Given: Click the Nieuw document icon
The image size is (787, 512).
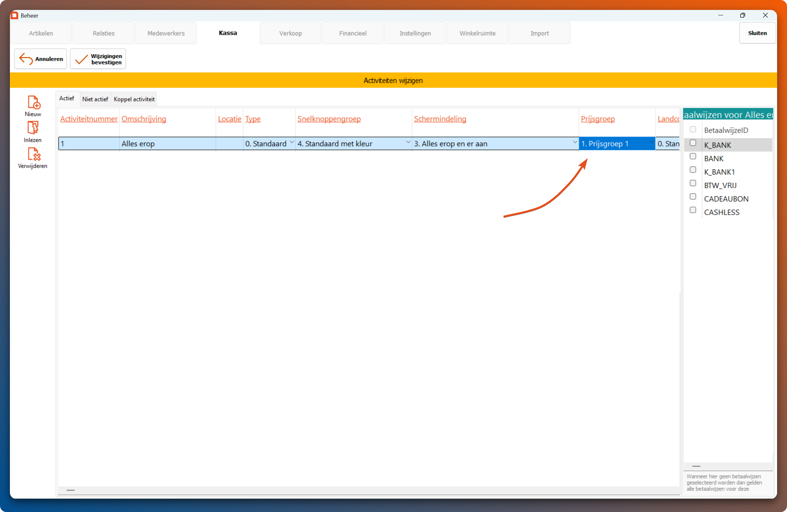Looking at the screenshot, I should [33, 102].
